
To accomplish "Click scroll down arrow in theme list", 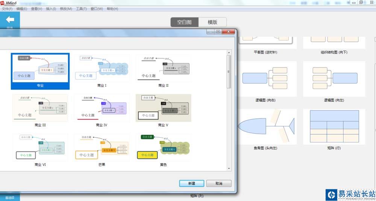I will [229, 168].
